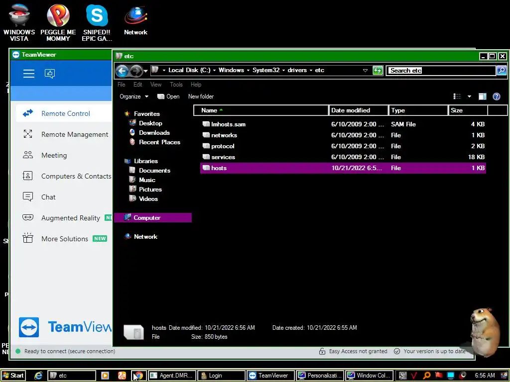The width and height of the screenshot is (510, 382).
Task: Launch Internet Explorer from taskbar
Action: point(38,376)
